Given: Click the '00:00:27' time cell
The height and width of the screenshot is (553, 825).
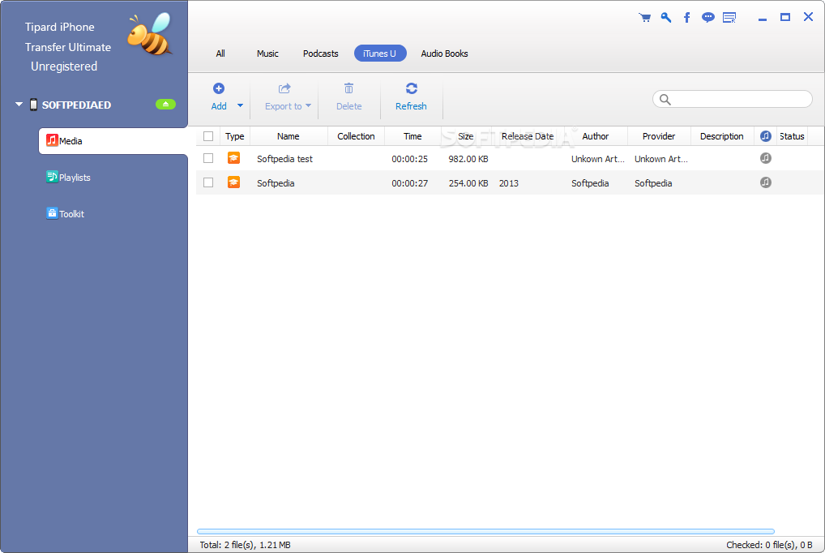Looking at the screenshot, I should coord(410,182).
